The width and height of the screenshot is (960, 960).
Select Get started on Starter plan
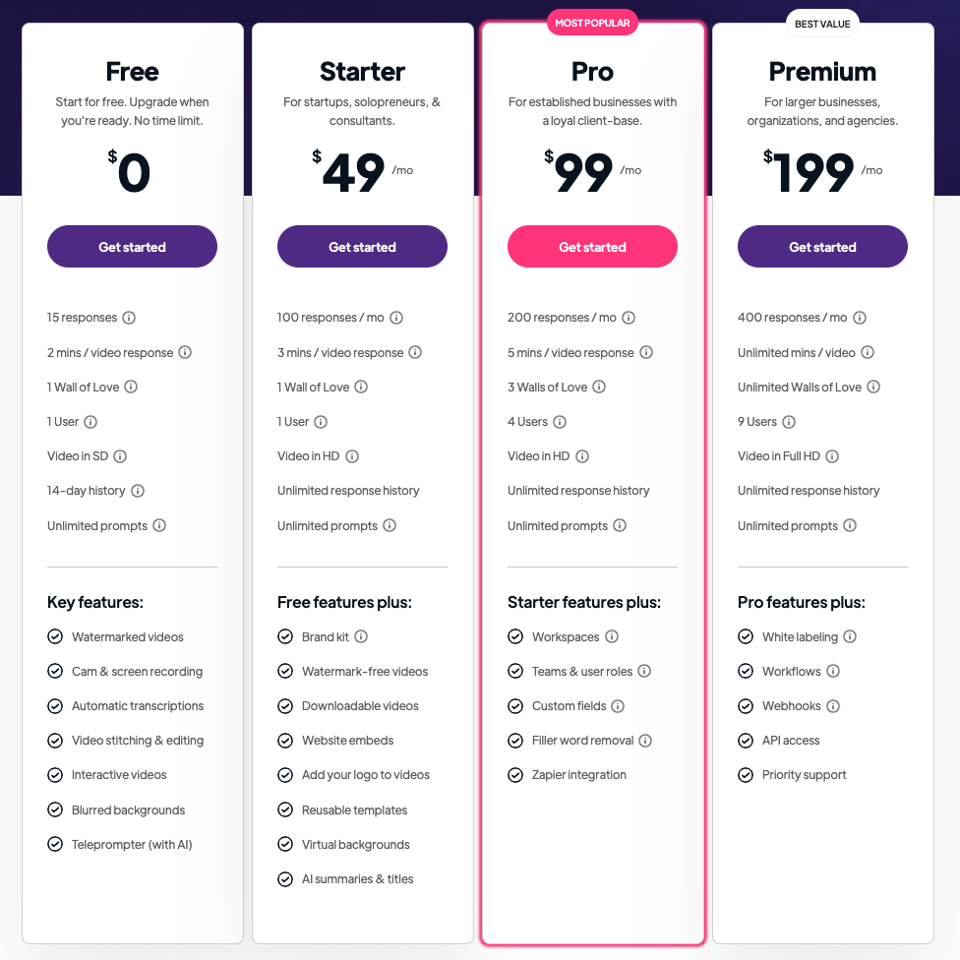click(x=362, y=247)
